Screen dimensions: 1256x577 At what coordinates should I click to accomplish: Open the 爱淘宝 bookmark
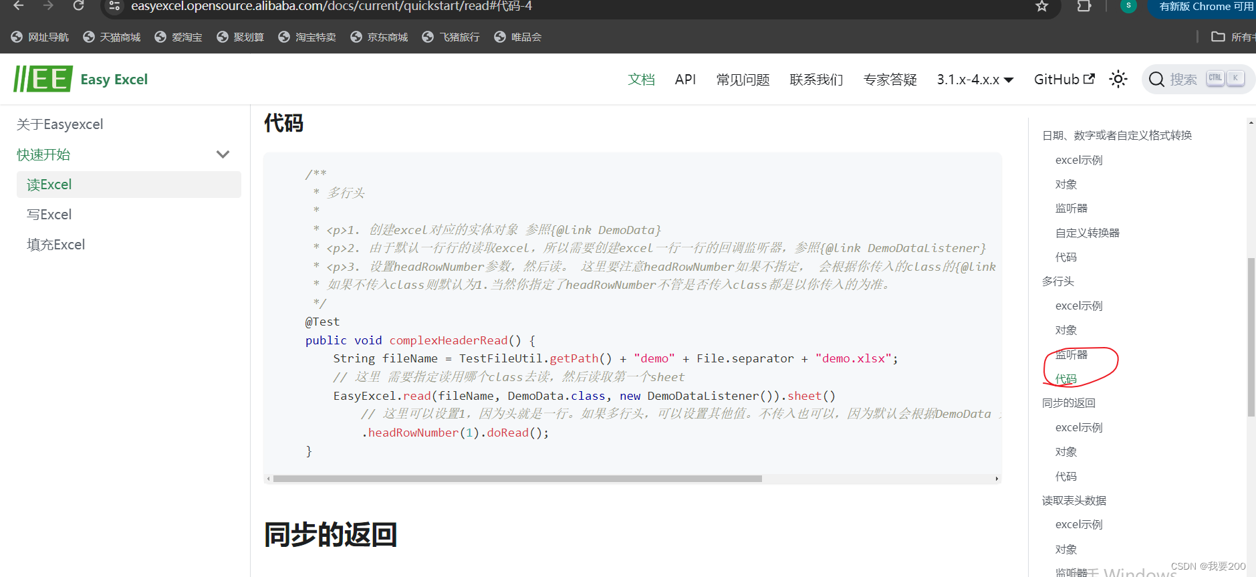(178, 37)
